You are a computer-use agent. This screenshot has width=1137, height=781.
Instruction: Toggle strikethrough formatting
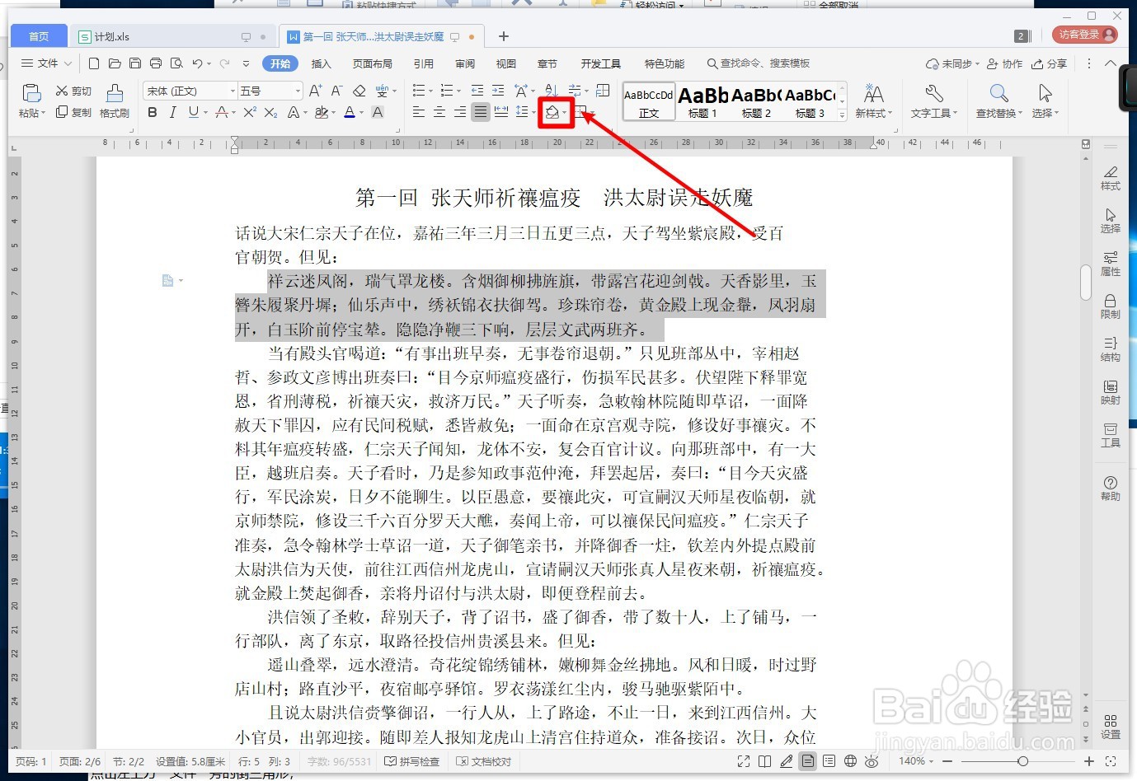tap(221, 112)
